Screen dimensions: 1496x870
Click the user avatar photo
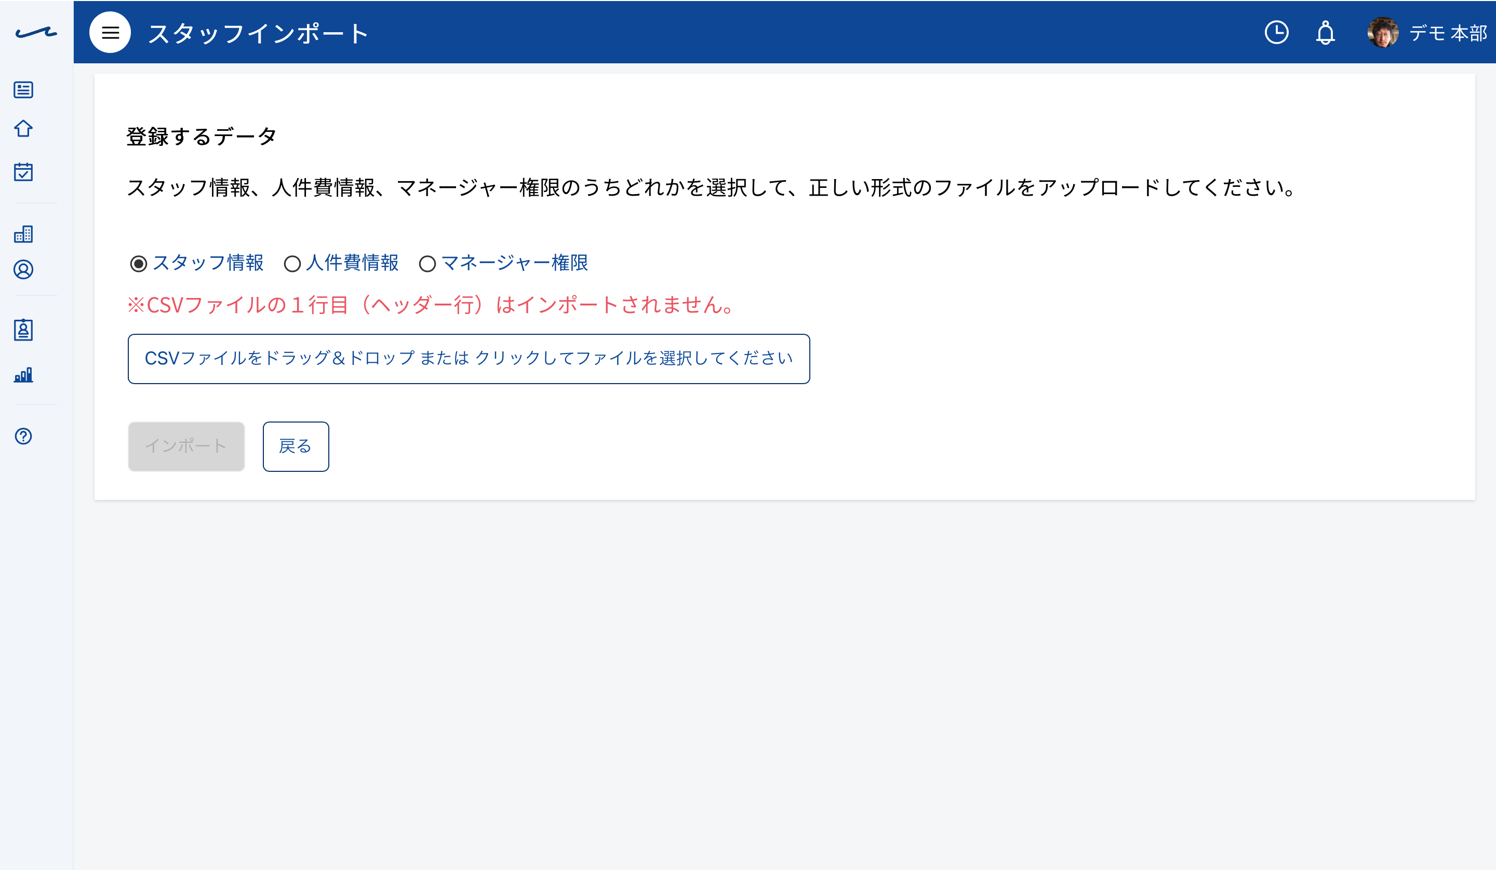point(1383,33)
